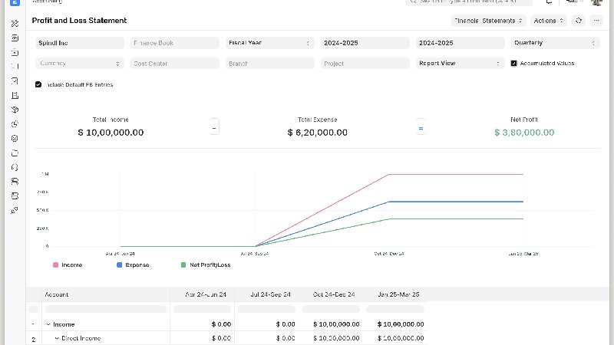Click the $ 3,80,000.00 net profit value

[524, 133]
